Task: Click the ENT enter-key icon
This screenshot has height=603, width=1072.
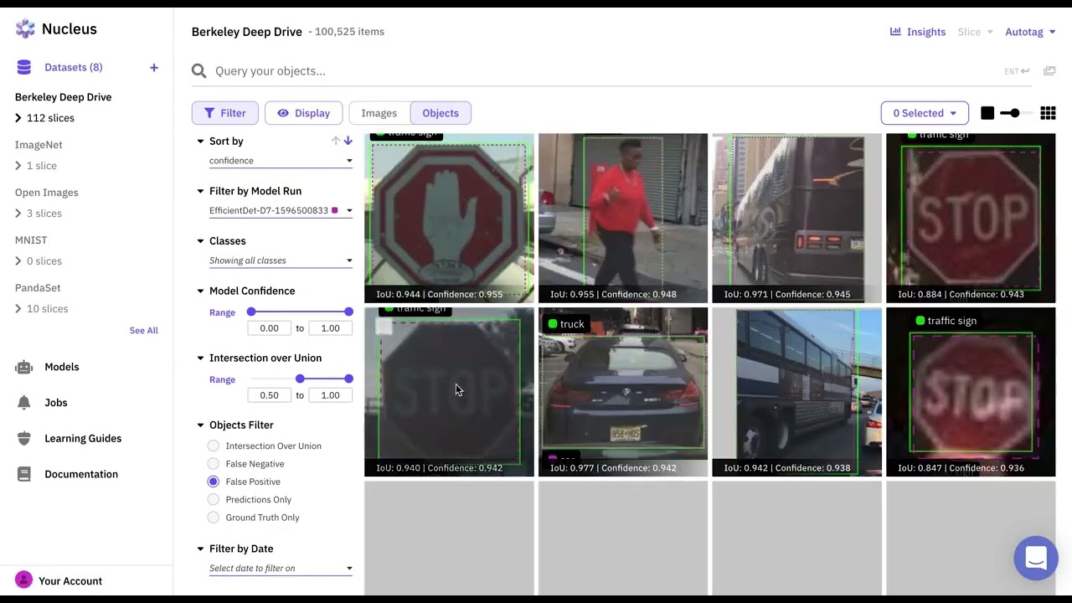Action: pos(1017,71)
